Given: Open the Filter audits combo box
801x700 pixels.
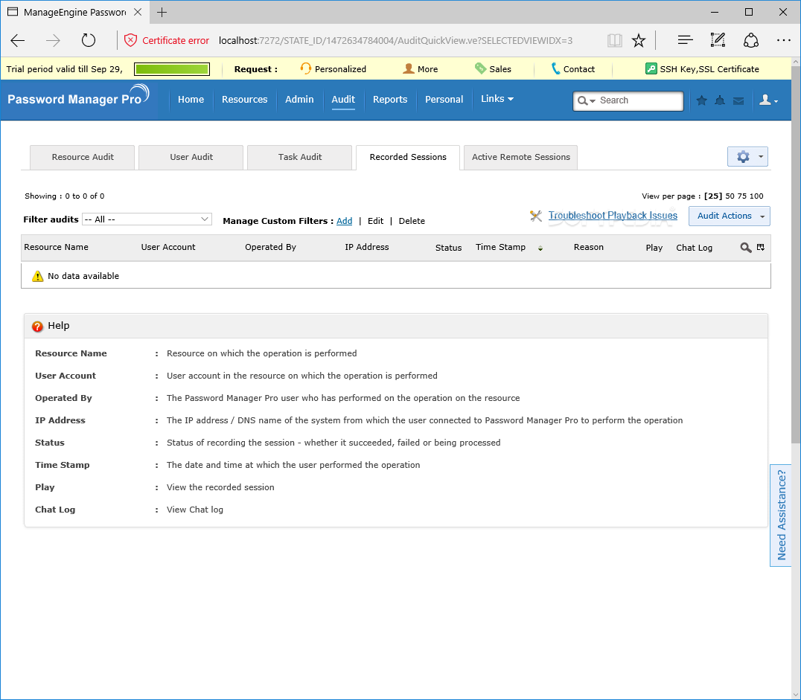Looking at the screenshot, I should click(x=147, y=219).
